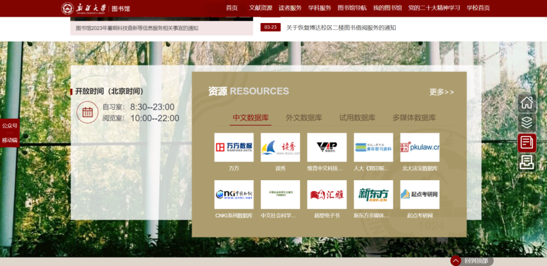The height and width of the screenshot is (266, 547).
Task: Click the 起点考研网 caption below its tile
Action: (x=420, y=215)
